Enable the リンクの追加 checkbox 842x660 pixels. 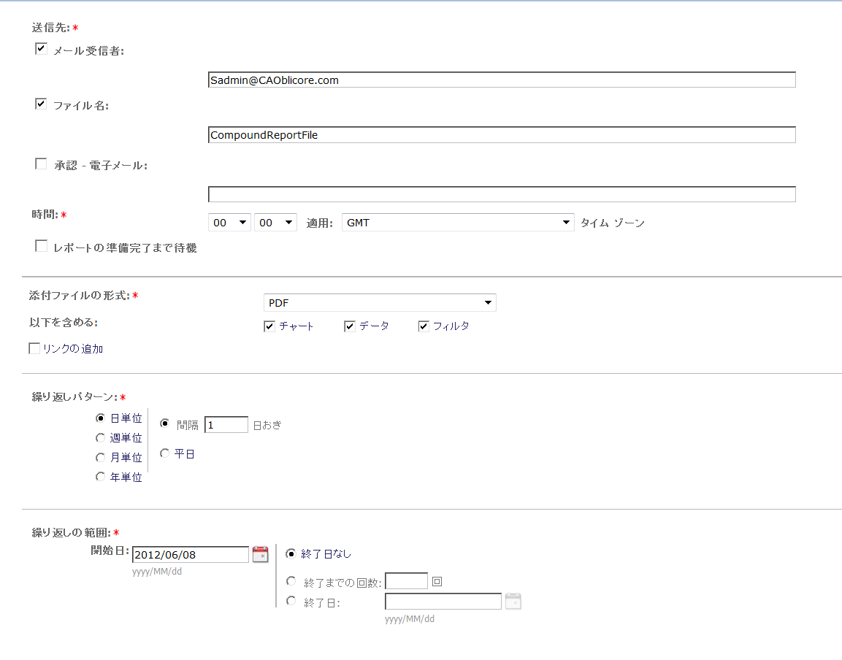click(x=34, y=348)
